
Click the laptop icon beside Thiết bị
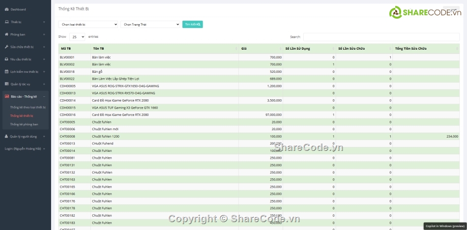pyautogui.click(x=6, y=22)
